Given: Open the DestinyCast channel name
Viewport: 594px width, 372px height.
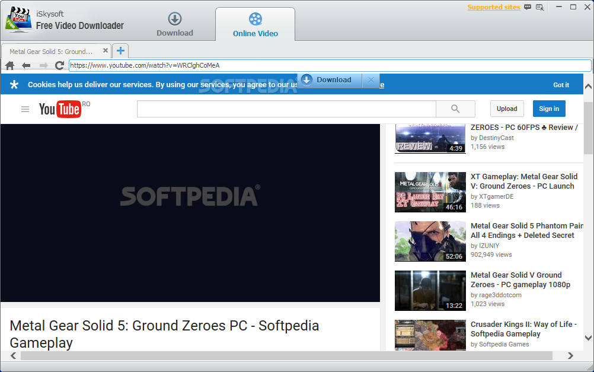Looking at the screenshot, I should click(496, 138).
